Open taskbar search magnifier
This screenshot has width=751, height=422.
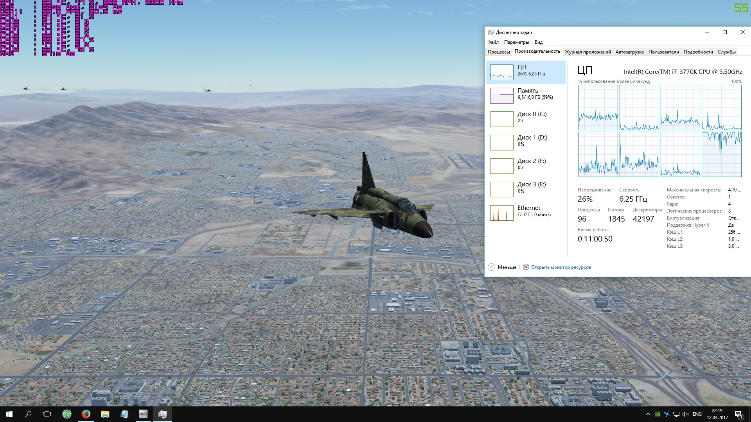pyautogui.click(x=28, y=414)
